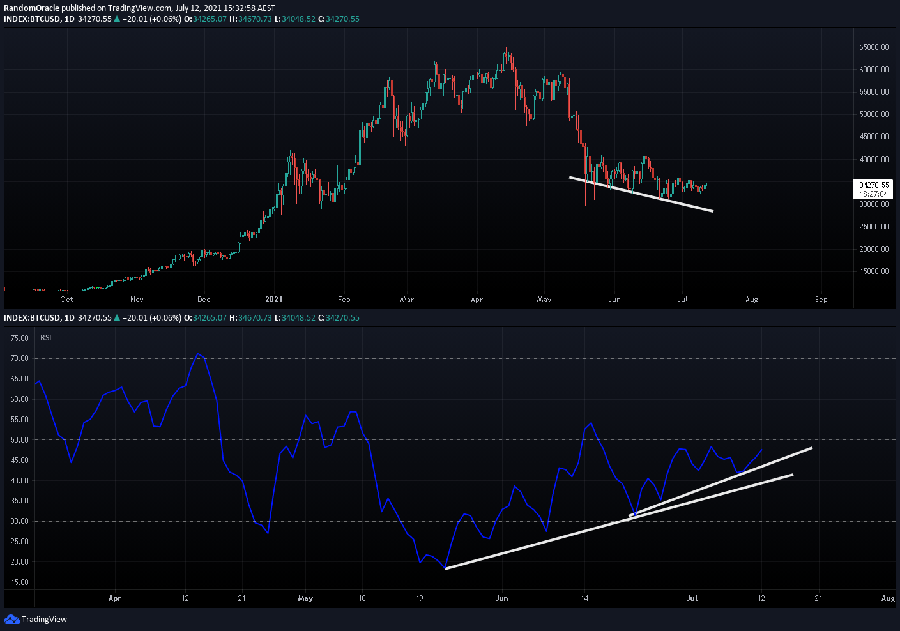Click the 30.00 RSI axis level
The width and height of the screenshot is (900, 631).
[x=20, y=521]
